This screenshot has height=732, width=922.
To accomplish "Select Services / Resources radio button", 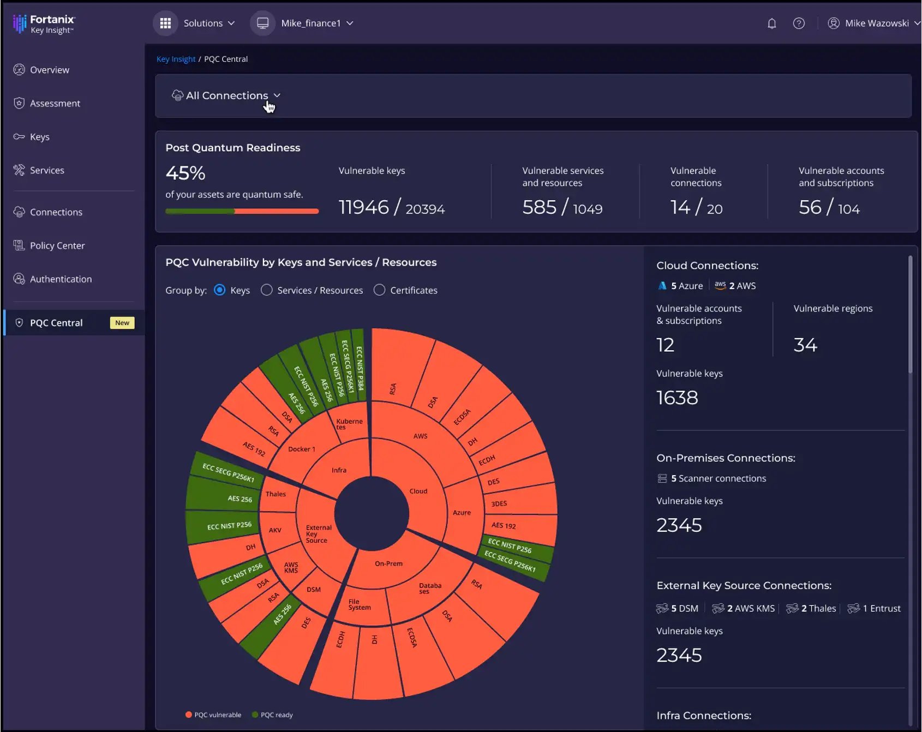I will pos(266,290).
